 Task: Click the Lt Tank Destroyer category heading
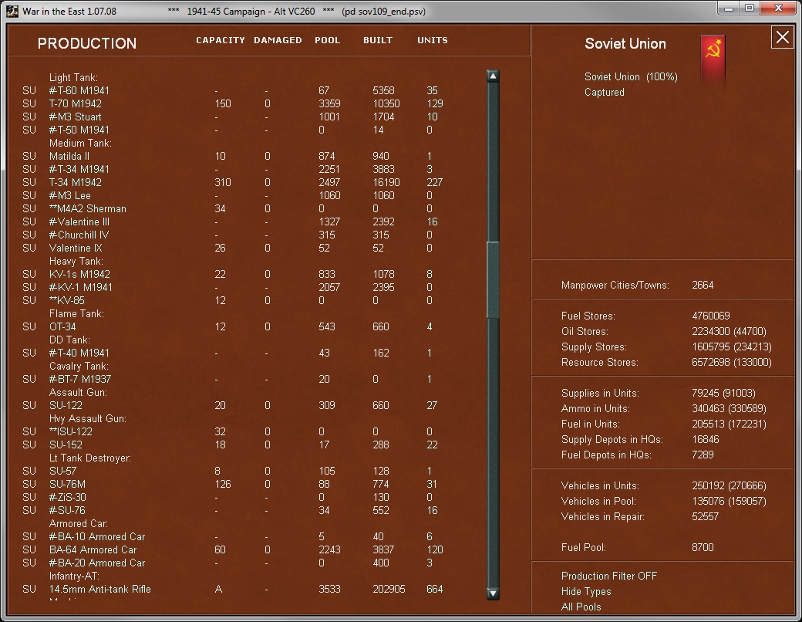pyautogui.click(x=90, y=458)
